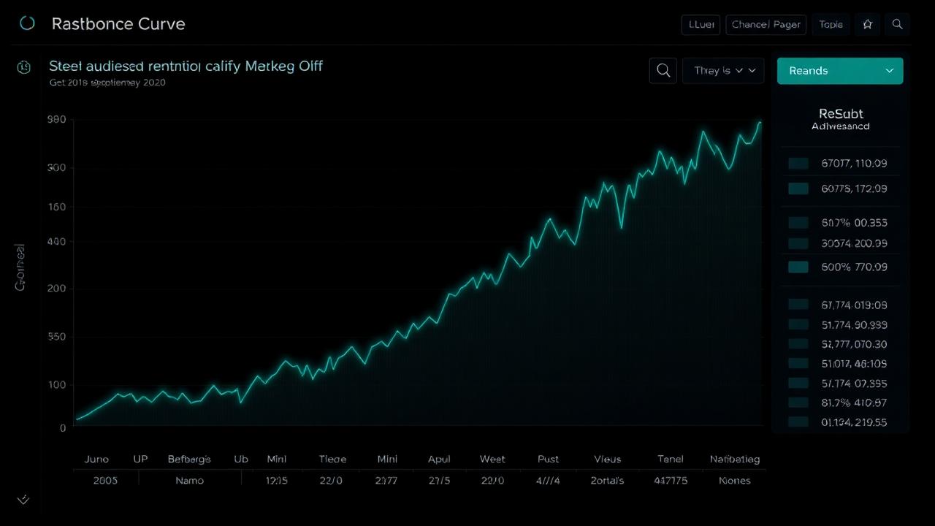Toggle swatch beside 01.134, 219.55
This screenshot has width=935, height=526.
click(798, 422)
